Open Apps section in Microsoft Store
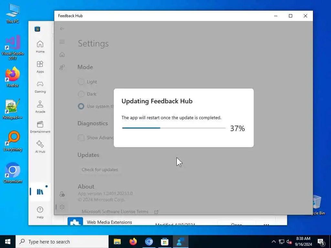Viewport: 331px width, 248px height. pyautogui.click(x=40, y=67)
